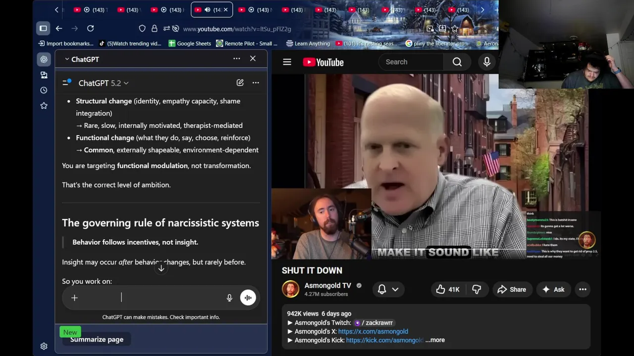Search YouTube with voice microphone
634x356 pixels.
tap(487, 62)
